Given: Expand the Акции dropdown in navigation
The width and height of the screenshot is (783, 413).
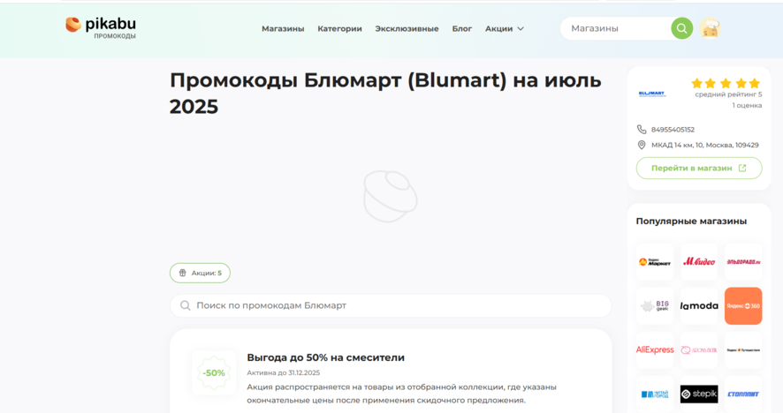Looking at the screenshot, I should point(505,28).
